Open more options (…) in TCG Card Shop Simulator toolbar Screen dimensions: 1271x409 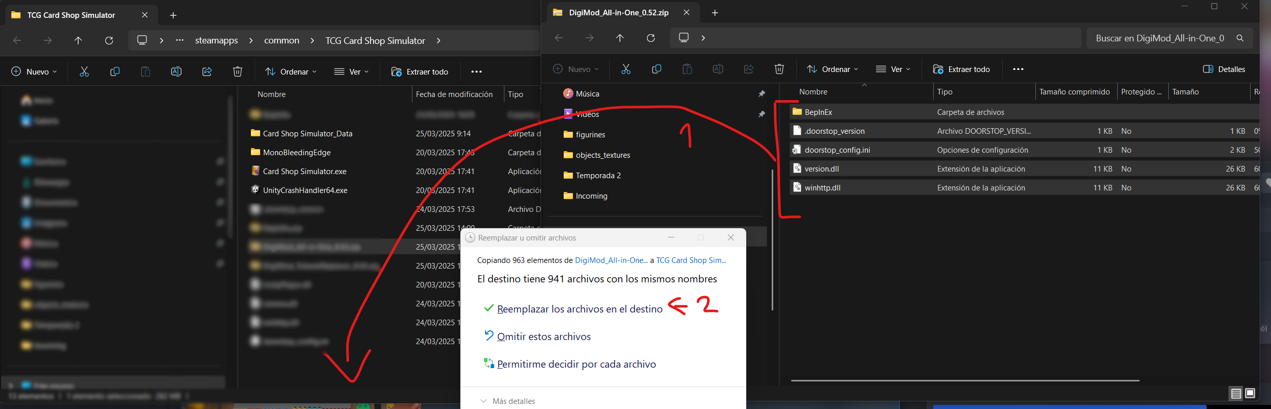[x=477, y=71]
